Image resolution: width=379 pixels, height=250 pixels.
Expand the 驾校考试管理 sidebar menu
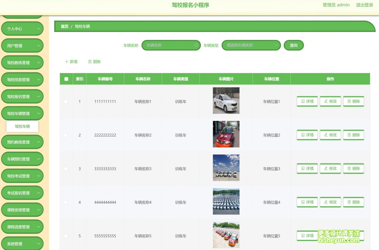click(x=22, y=176)
